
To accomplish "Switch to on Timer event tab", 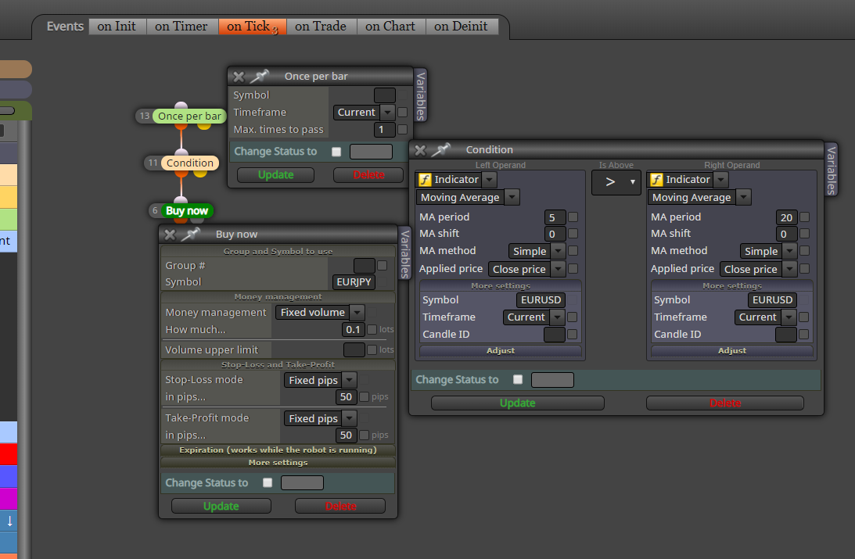I will 181,26.
